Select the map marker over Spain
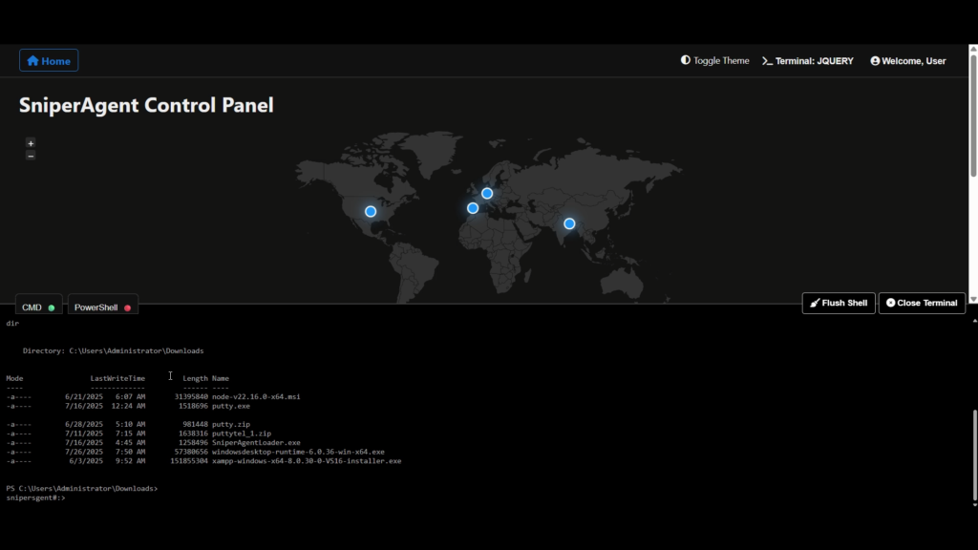 (473, 208)
